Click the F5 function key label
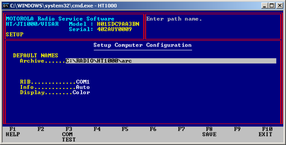 tap(125, 129)
